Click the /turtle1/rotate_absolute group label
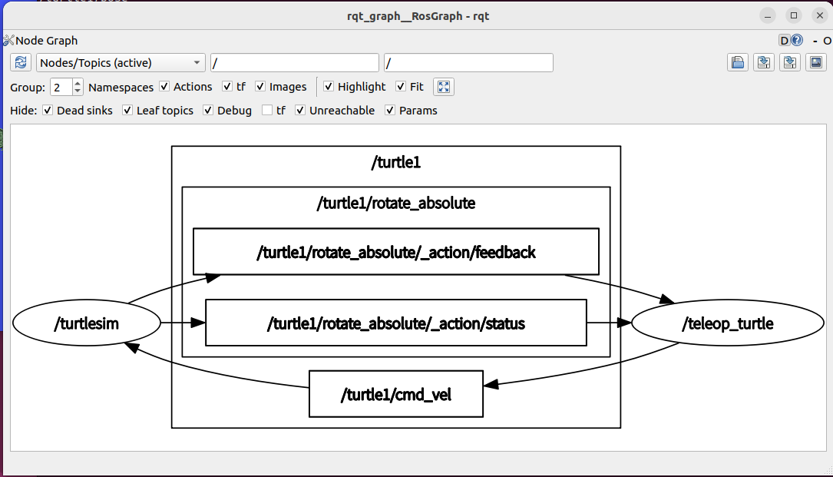The image size is (833, 477). coord(396,203)
